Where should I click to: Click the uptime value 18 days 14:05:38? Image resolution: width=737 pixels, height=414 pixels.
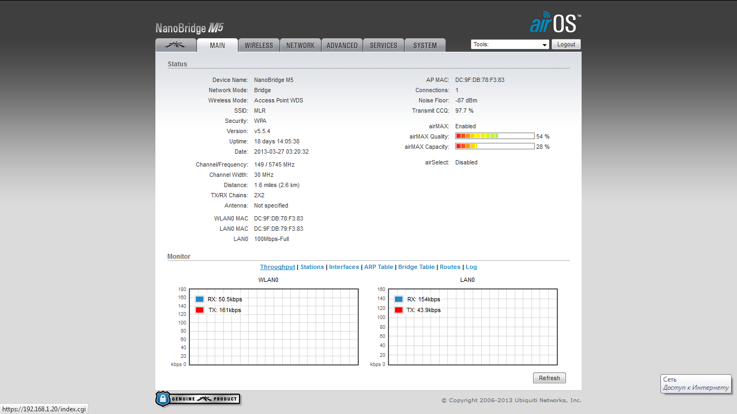coord(277,141)
